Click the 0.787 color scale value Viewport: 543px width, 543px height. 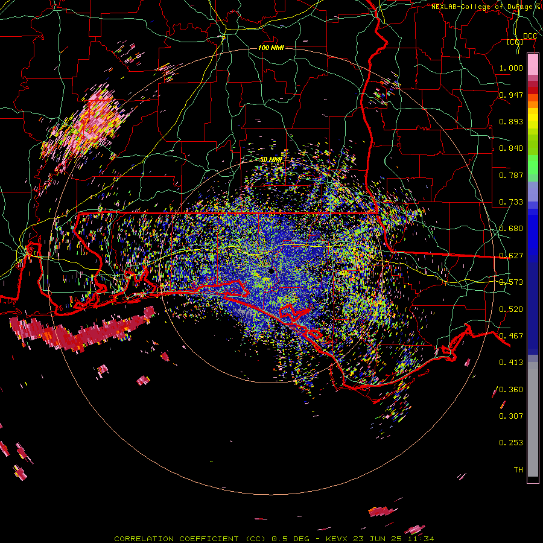click(x=511, y=175)
